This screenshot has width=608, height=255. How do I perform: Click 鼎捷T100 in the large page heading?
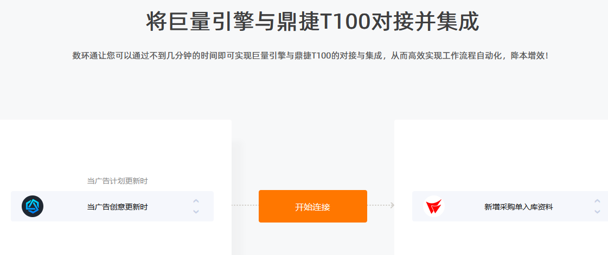[x=324, y=22]
